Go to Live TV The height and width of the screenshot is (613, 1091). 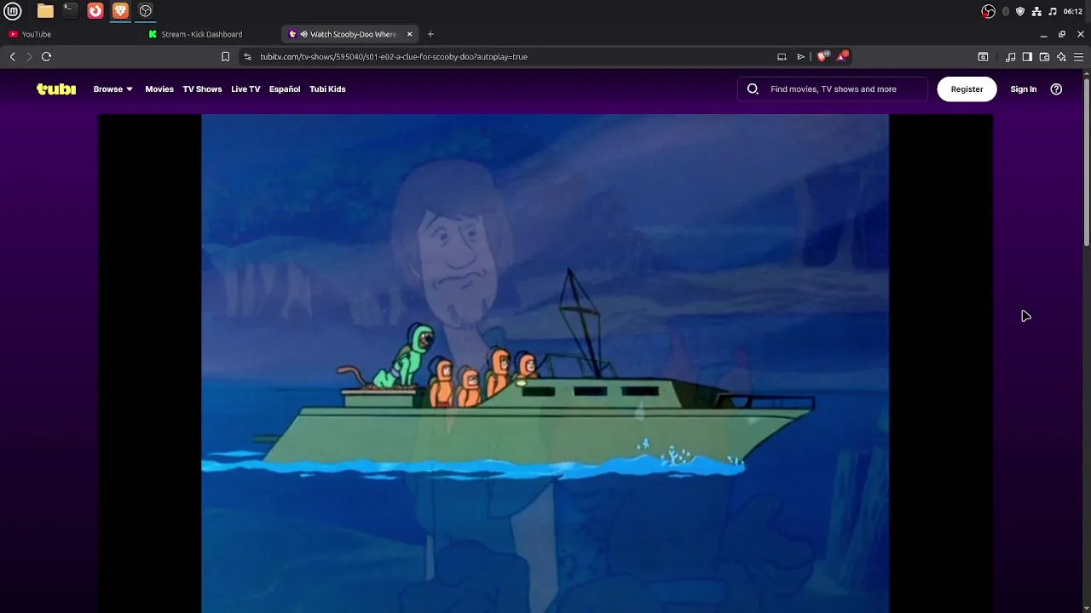(x=245, y=89)
